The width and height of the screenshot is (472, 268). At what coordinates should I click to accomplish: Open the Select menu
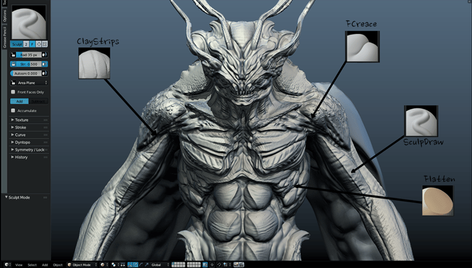point(32,265)
